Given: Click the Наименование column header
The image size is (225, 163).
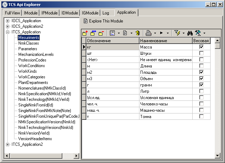Looking at the screenshot, I should tap(165, 41).
